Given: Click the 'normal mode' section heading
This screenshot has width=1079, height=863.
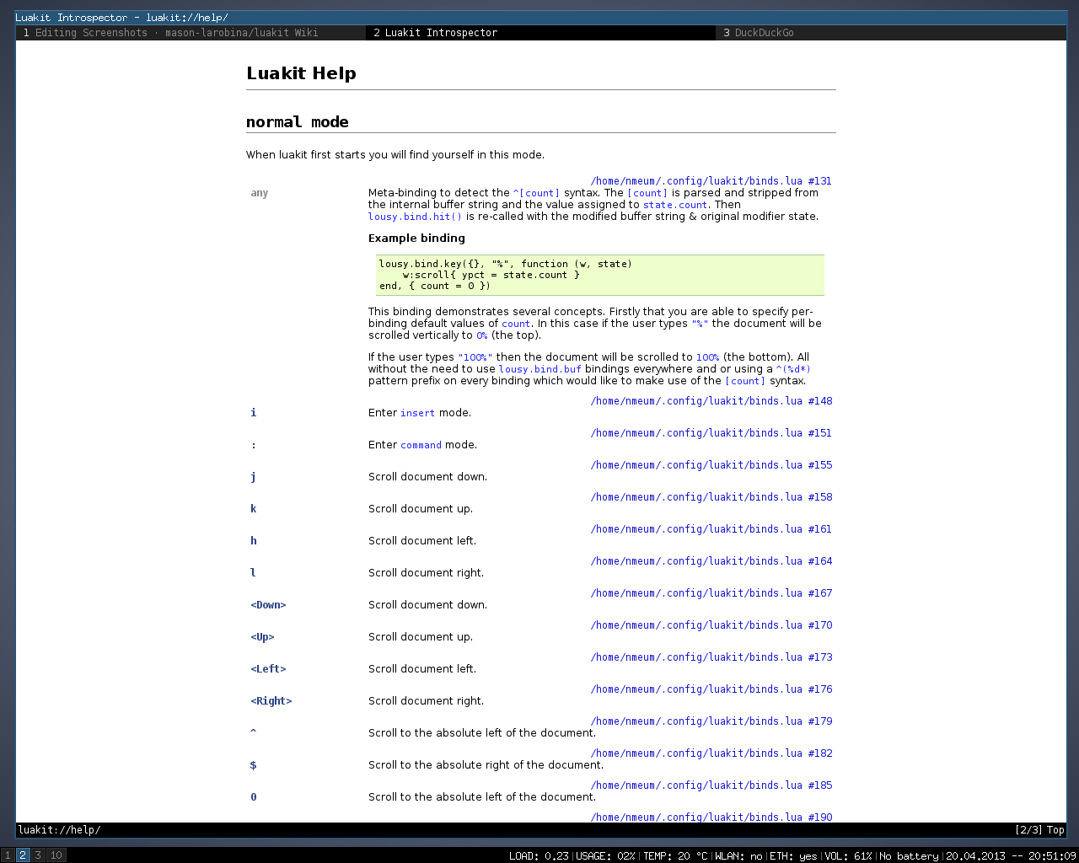Looking at the screenshot, I should click(298, 122).
